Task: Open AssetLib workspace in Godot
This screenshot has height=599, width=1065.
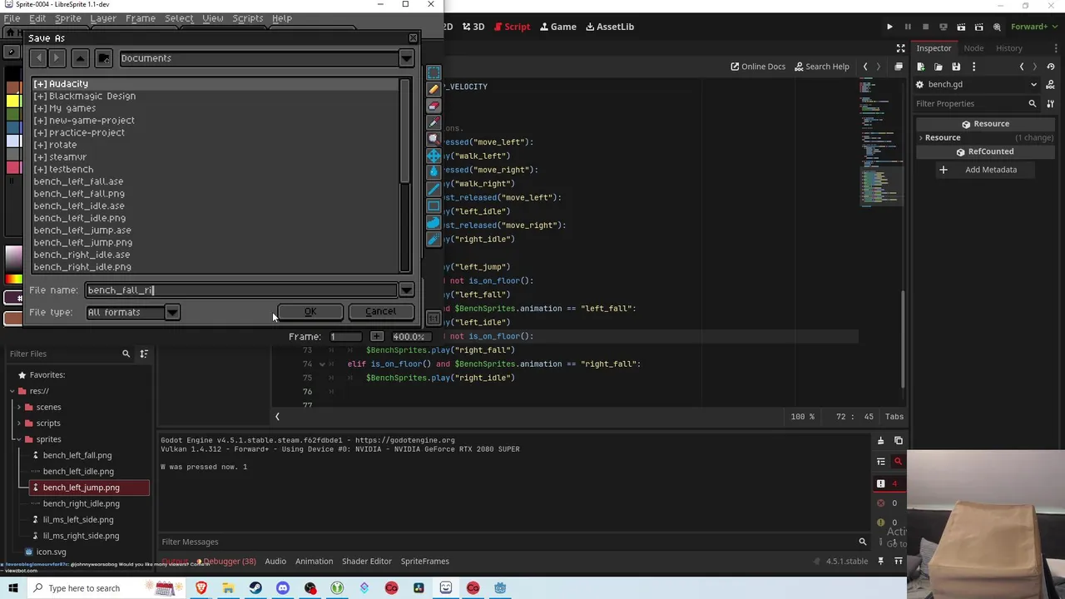Action: pyautogui.click(x=609, y=27)
